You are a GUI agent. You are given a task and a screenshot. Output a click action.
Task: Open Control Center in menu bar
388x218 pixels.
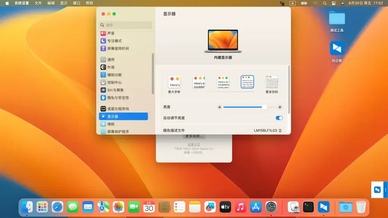333,3
